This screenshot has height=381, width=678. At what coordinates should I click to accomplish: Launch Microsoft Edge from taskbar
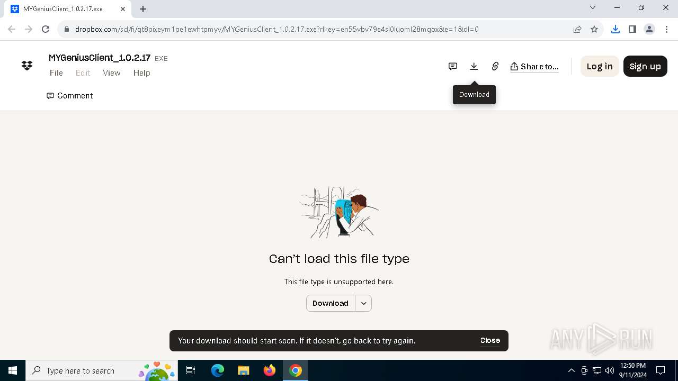218,370
